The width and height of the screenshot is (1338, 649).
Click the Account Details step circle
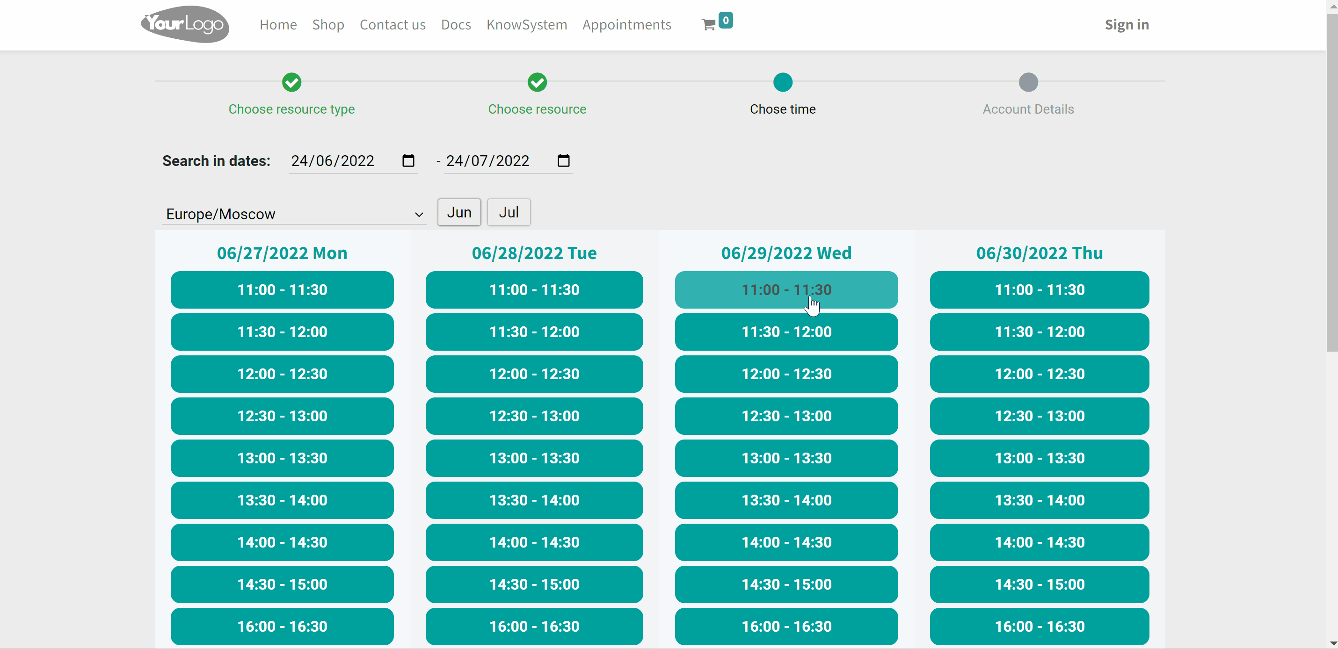click(x=1028, y=82)
